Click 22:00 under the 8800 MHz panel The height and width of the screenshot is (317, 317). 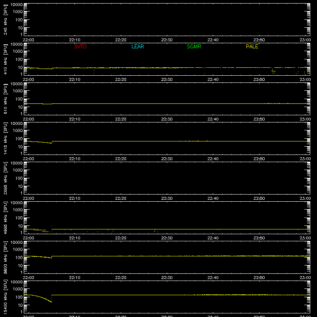point(29,278)
